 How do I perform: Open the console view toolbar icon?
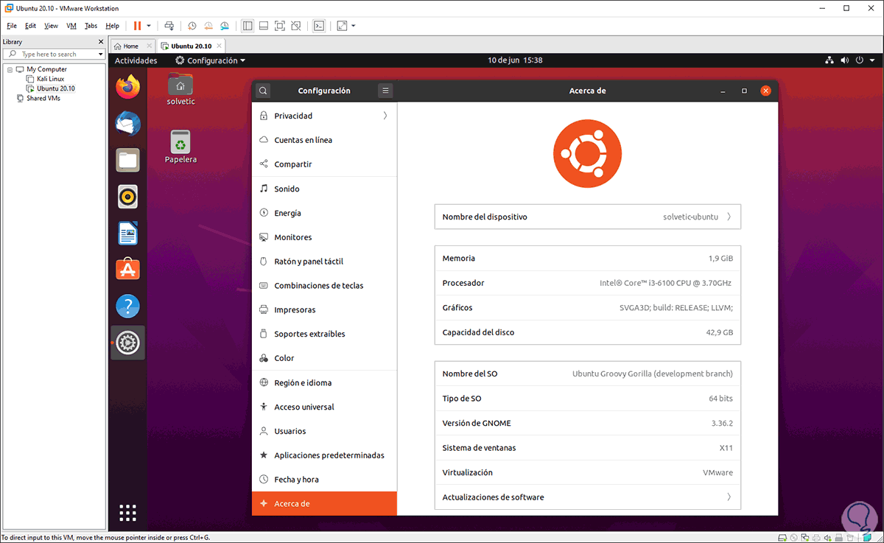pos(319,26)
